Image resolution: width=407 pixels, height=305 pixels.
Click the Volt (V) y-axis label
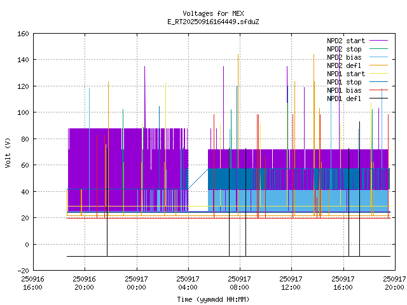point(7,152)
